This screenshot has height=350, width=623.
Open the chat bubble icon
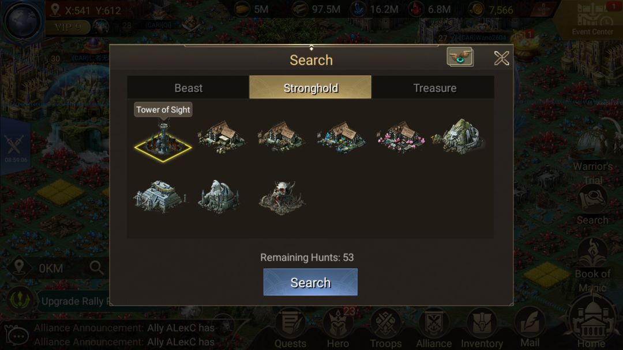pyautogui.click(x=17, y=336)
